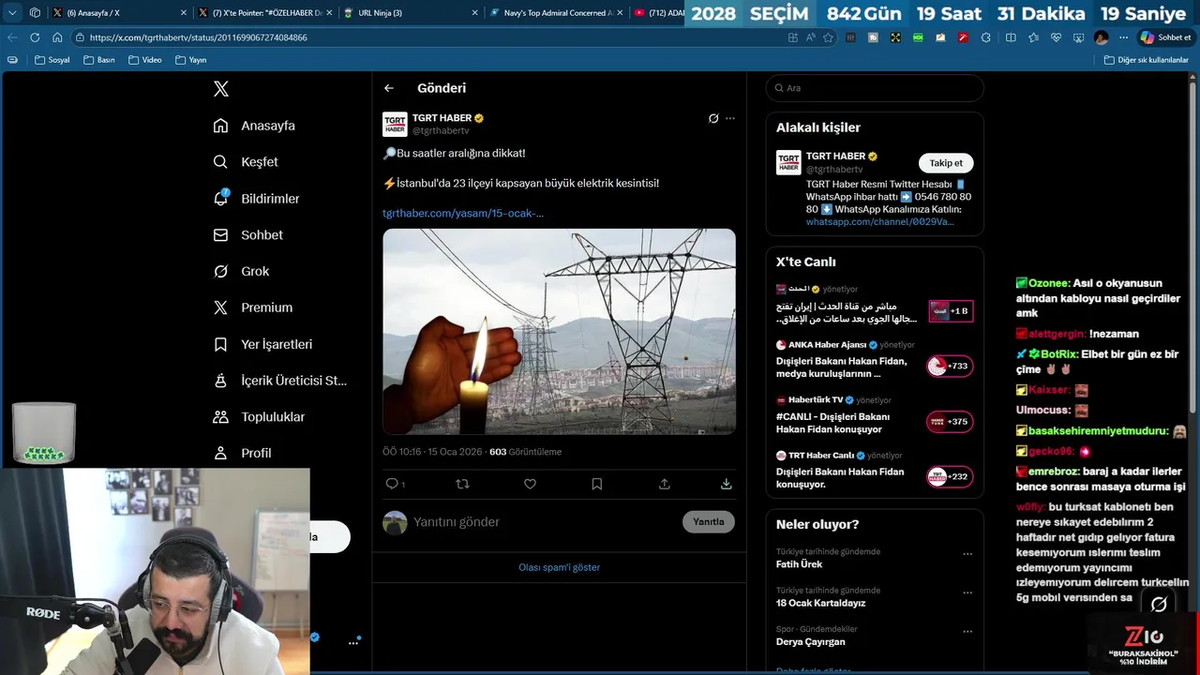
Task: Open browser profile avatar
Action: [1101, 37]
